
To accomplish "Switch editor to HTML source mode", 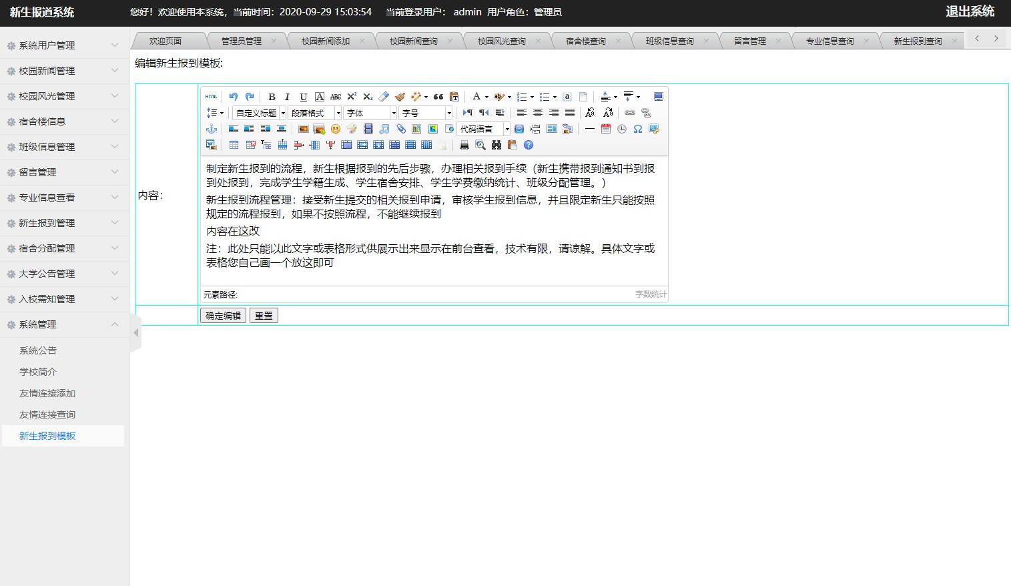I will (x=211, y=96).
